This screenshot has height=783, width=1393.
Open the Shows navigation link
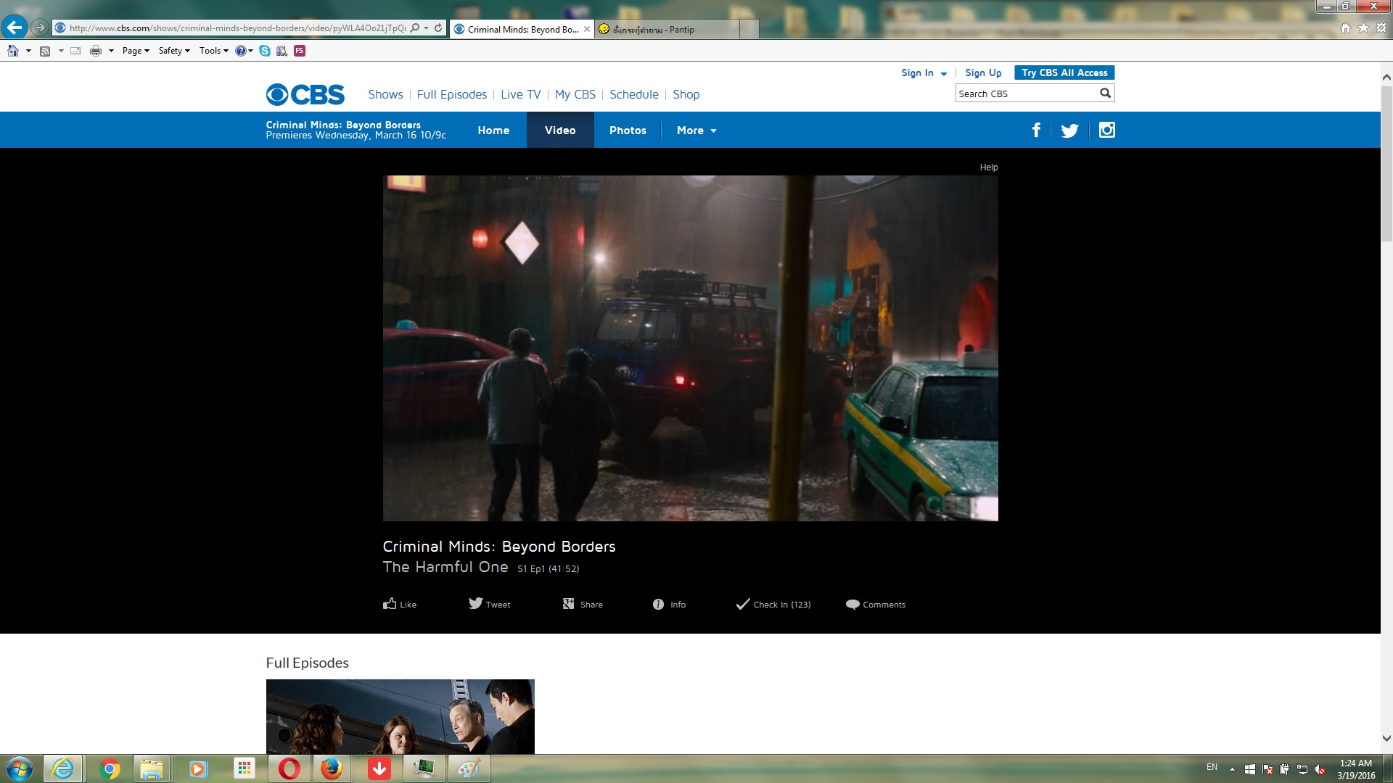(385, 94)
